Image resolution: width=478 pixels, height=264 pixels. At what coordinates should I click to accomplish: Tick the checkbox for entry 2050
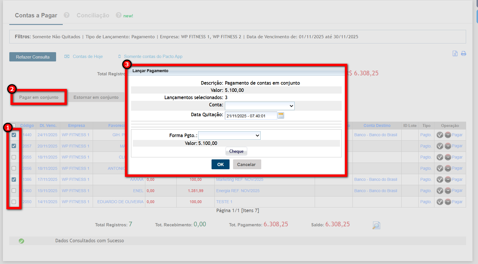(x=14, y=202)
